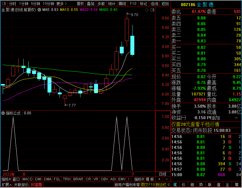Viewport: 242px width, 188px height.
Task: Select the 1分钟 period
Action: (24, 4)
